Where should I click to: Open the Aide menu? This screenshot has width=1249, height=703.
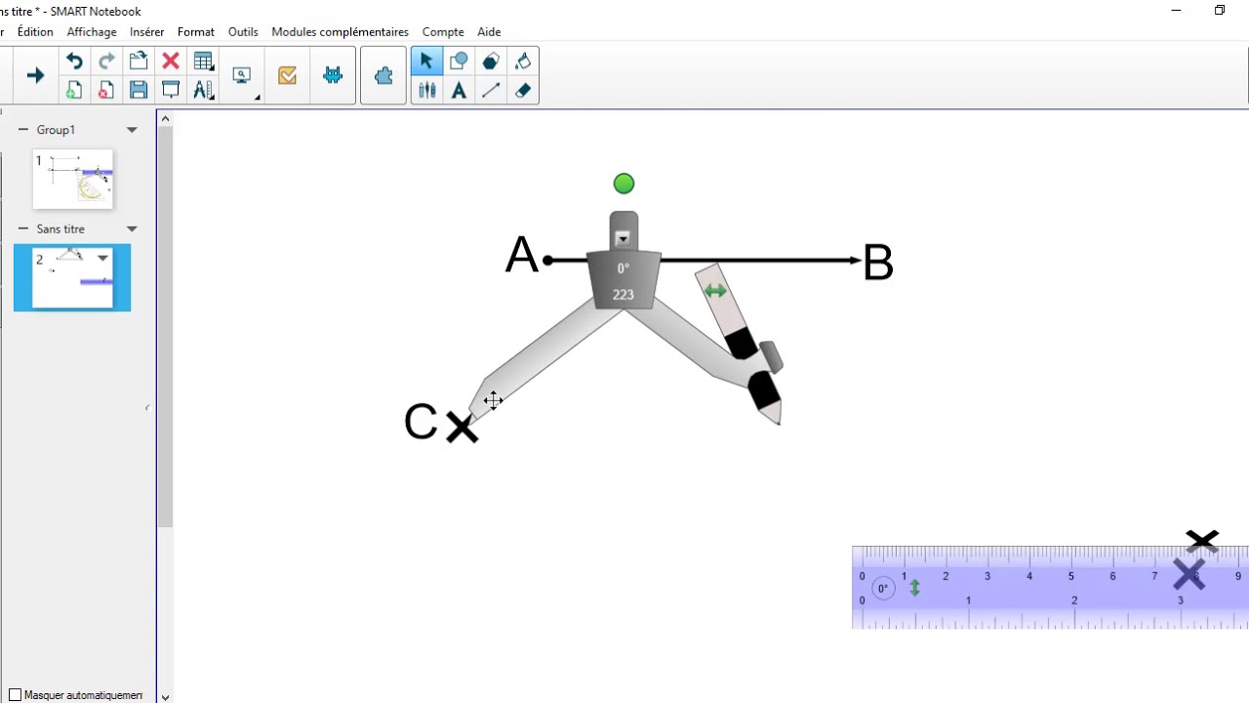[489, 32]
